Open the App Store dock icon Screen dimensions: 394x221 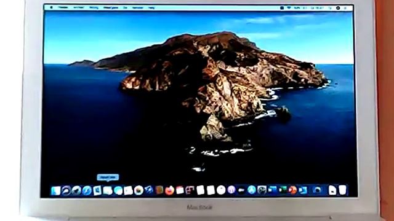pyautogui.click(x=252, y=190)
